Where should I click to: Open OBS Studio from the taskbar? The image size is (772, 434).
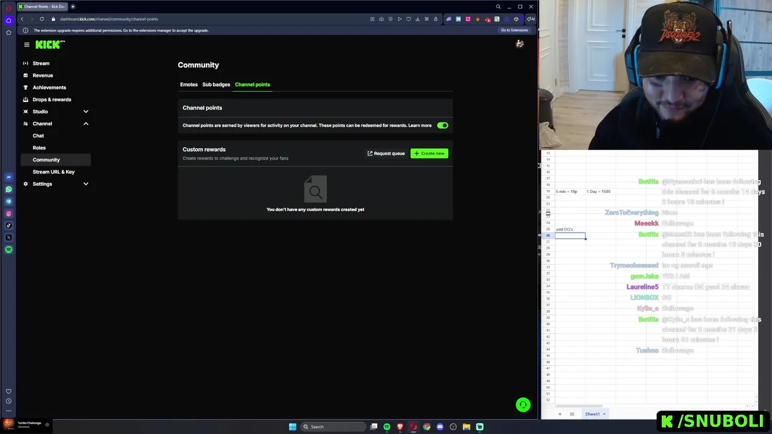[x=453, y=427]
